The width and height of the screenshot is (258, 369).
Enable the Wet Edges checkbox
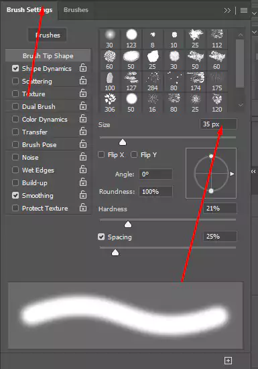[15, 170]
